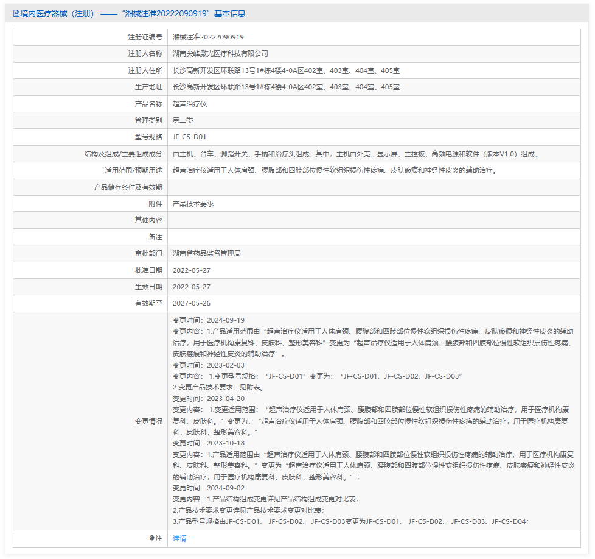Open the 详情 link at the bottom
595x559 pixels.
point(179,538)
